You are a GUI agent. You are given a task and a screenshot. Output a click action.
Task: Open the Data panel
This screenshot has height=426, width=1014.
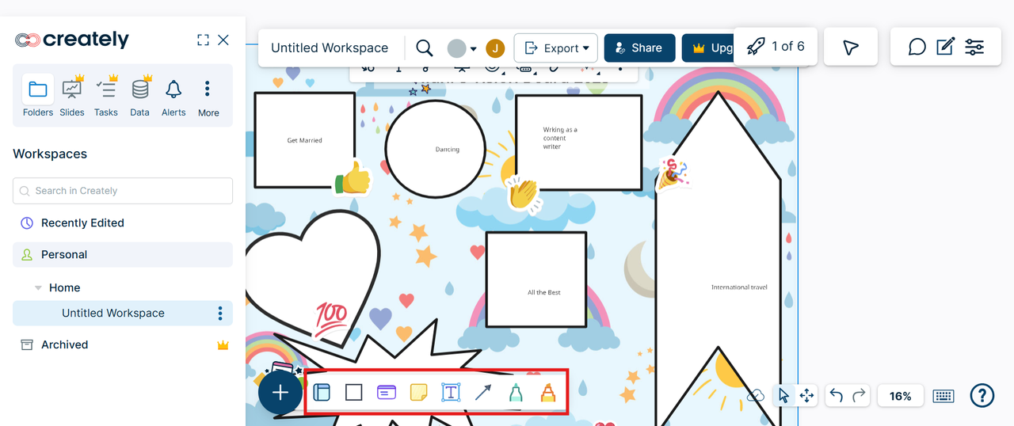140,97
